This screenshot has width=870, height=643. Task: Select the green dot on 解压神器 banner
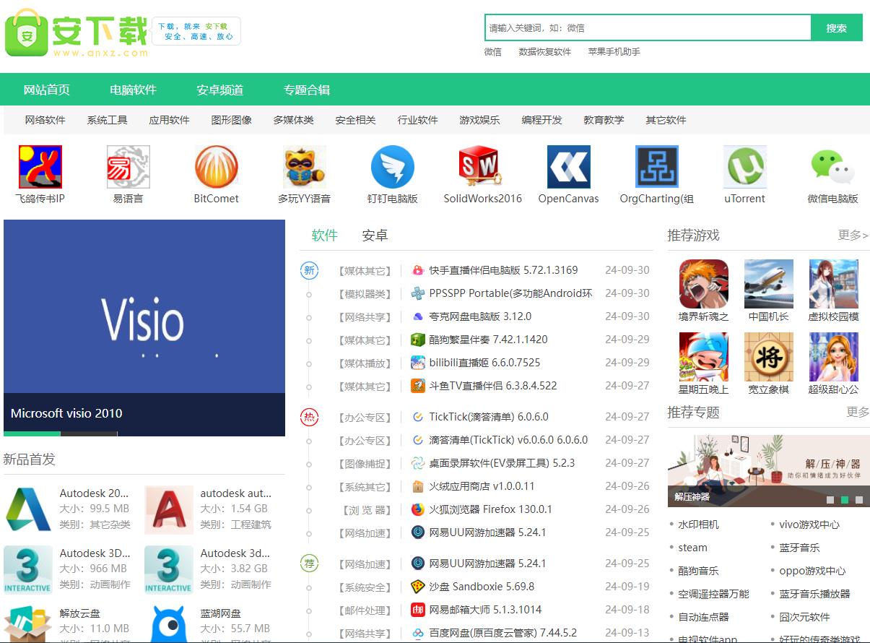pos(845,500)
